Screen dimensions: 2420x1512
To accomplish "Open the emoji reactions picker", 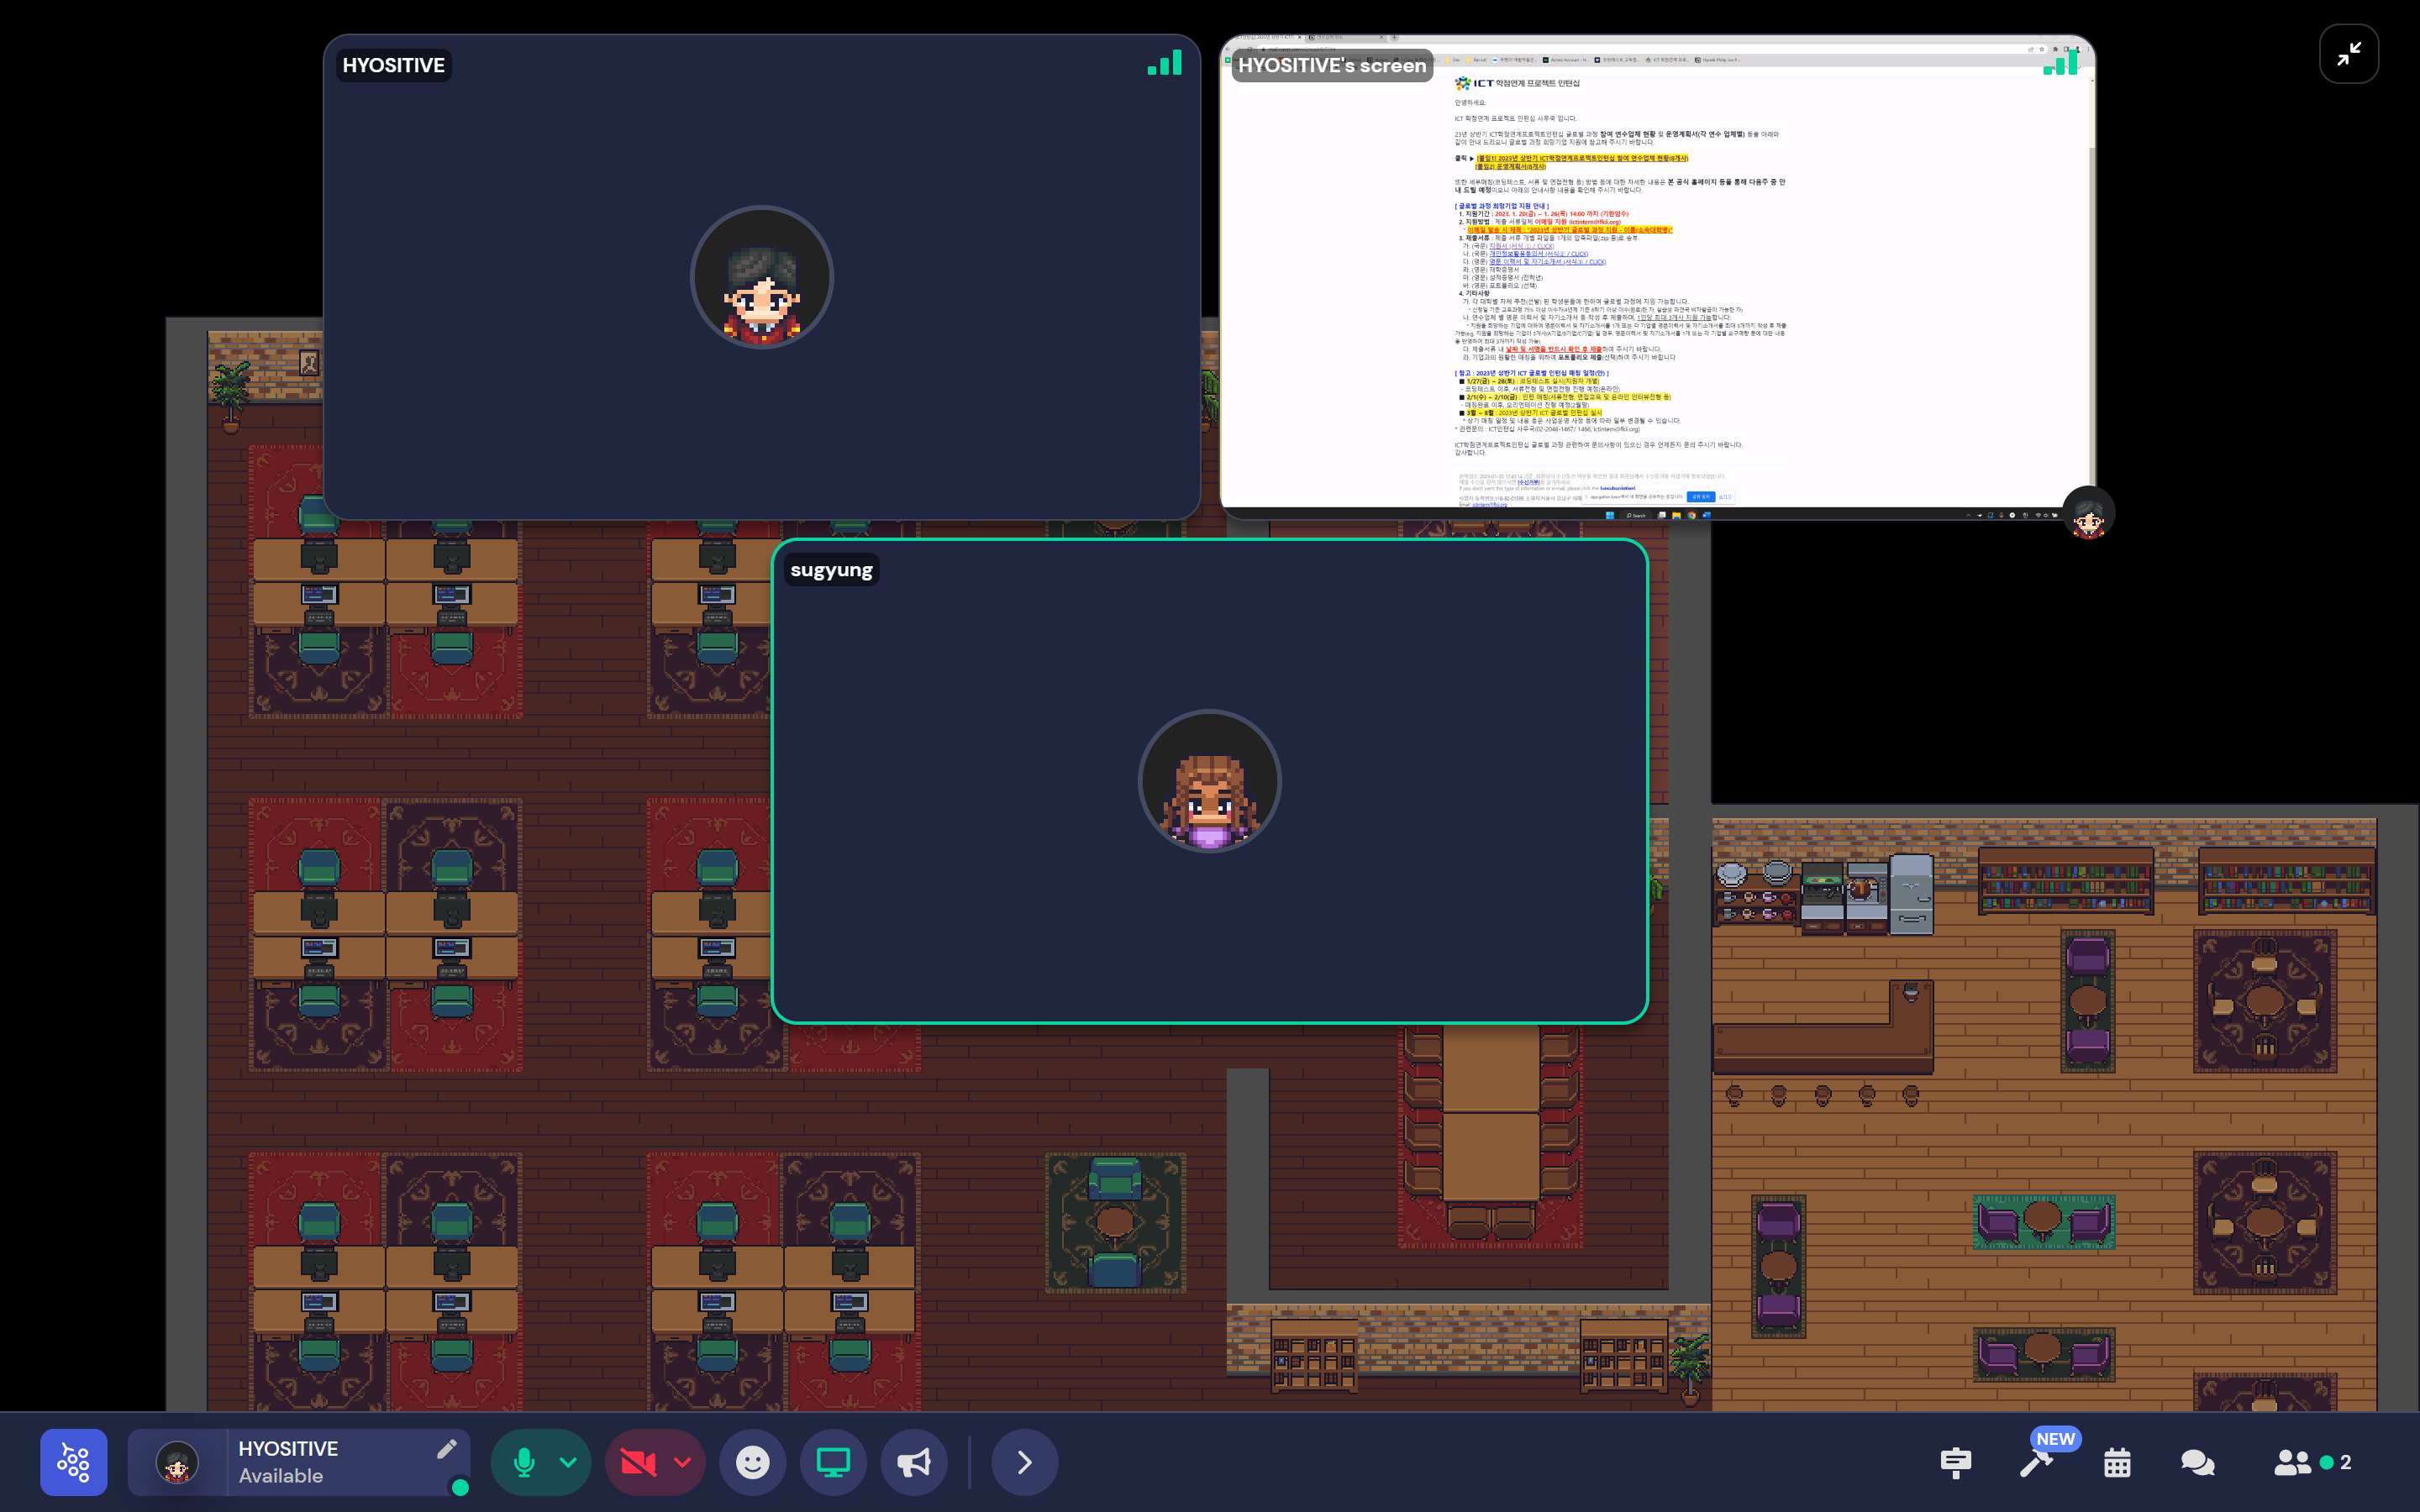I will pos(752,1462).
